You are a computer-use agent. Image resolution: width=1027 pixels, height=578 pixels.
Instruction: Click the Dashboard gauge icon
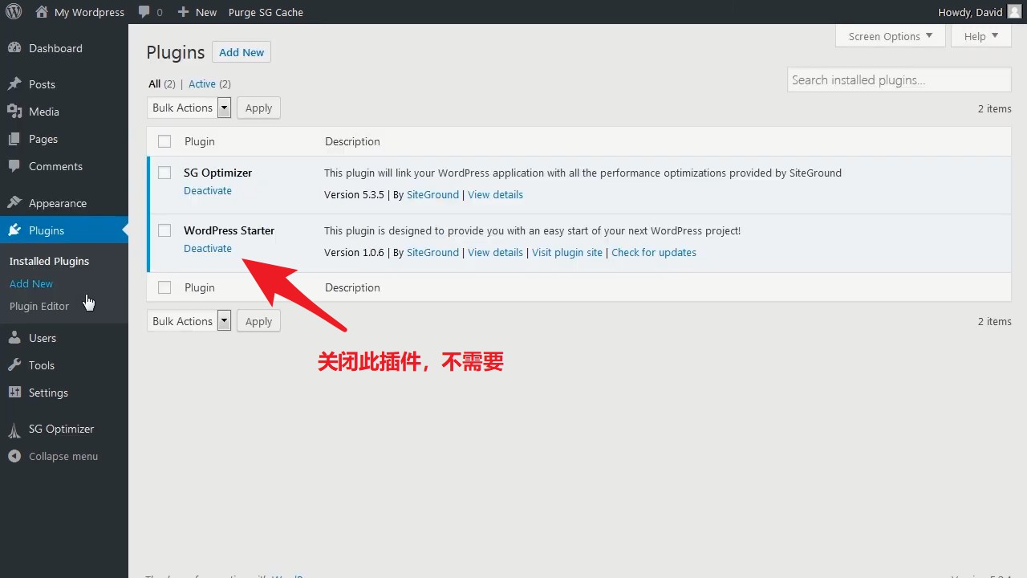click(x=14, y=48)
